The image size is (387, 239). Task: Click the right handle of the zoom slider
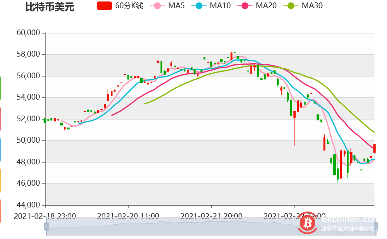tap(375, 226)
